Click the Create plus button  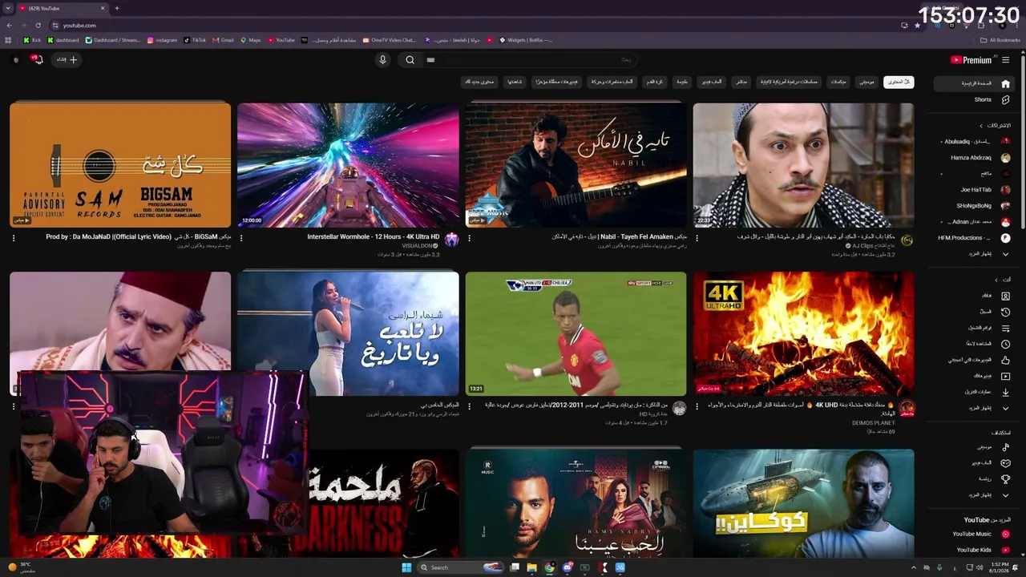[x=67, y=60]
